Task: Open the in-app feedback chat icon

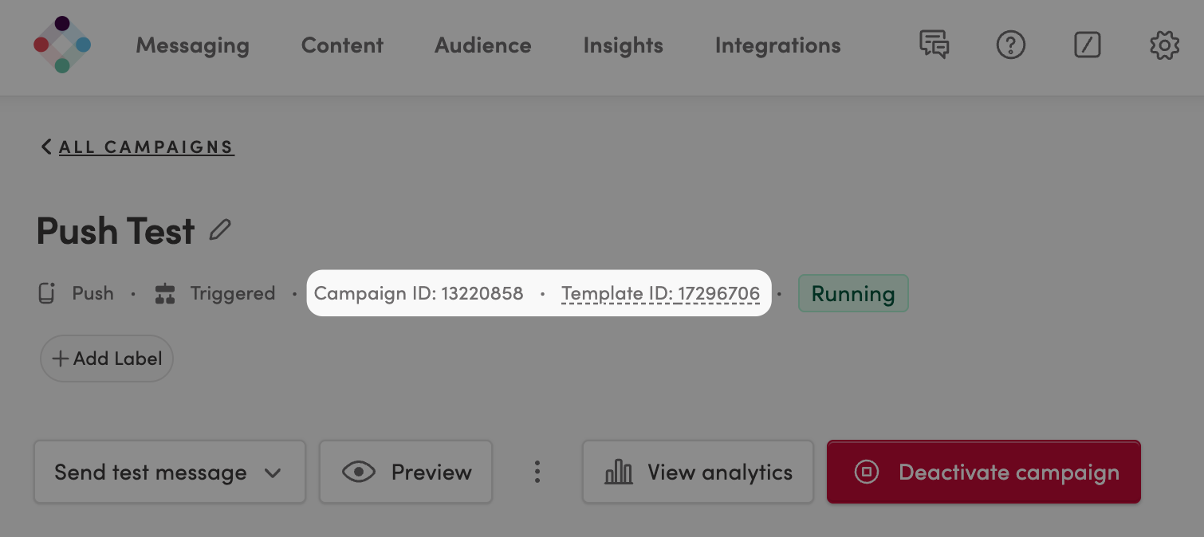Action: [933, 45]
